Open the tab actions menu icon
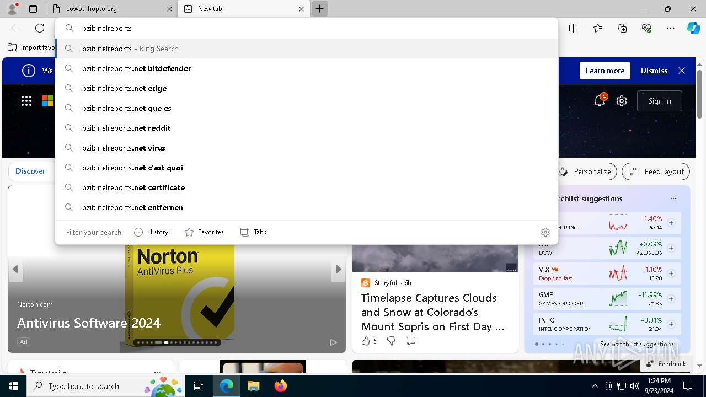The height and width of the screenshot is (397, 706). click(x=33, y=9)
